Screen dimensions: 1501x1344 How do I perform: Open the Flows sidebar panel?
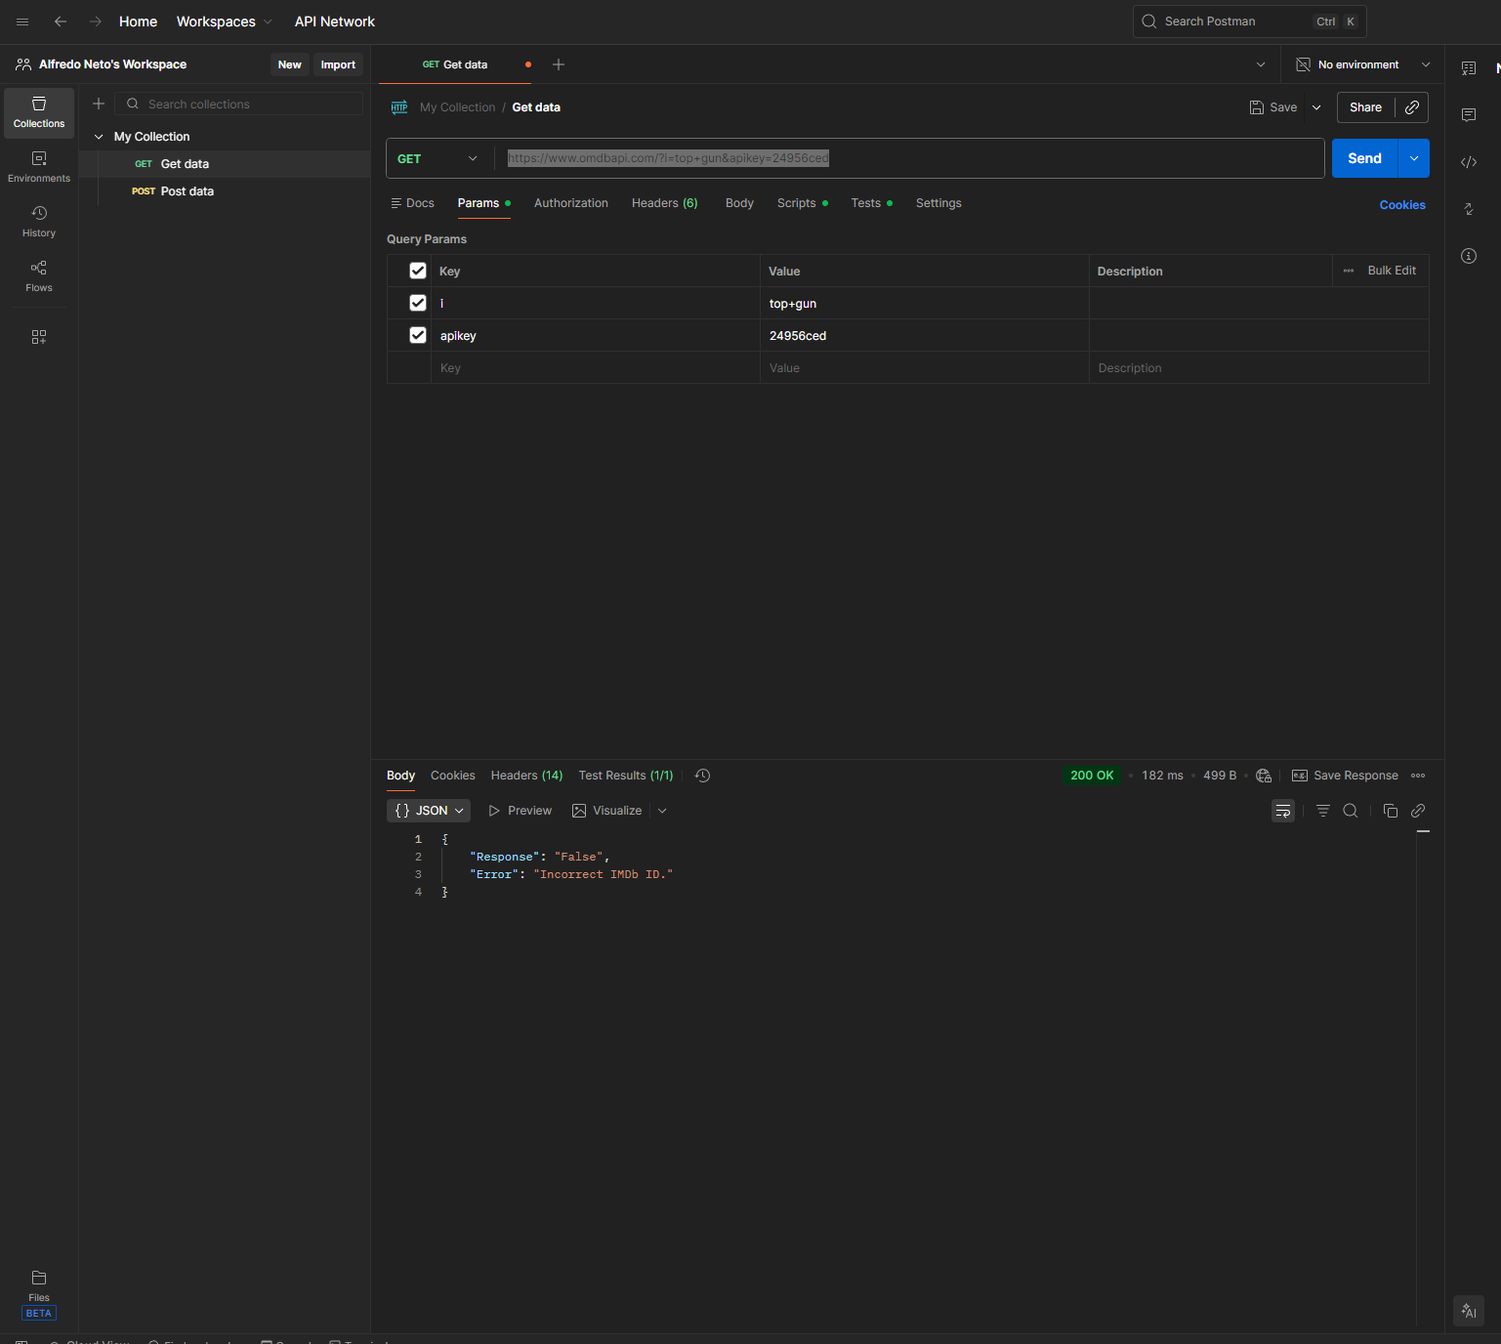(x=39, y=275)
